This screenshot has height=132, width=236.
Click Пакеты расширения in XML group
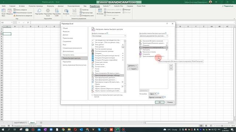click(x=112, y=12)
